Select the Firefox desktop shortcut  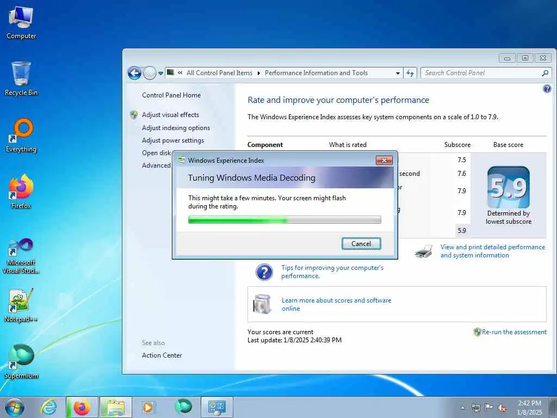[21, 192]
